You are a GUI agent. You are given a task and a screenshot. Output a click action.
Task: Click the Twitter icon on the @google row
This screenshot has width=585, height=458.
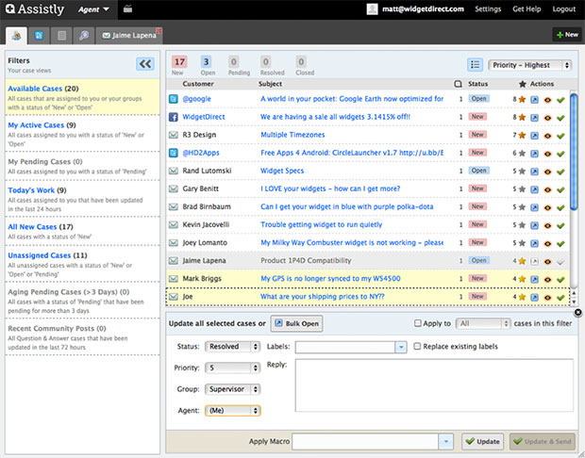pyautogui.click(x=173, y=99)
